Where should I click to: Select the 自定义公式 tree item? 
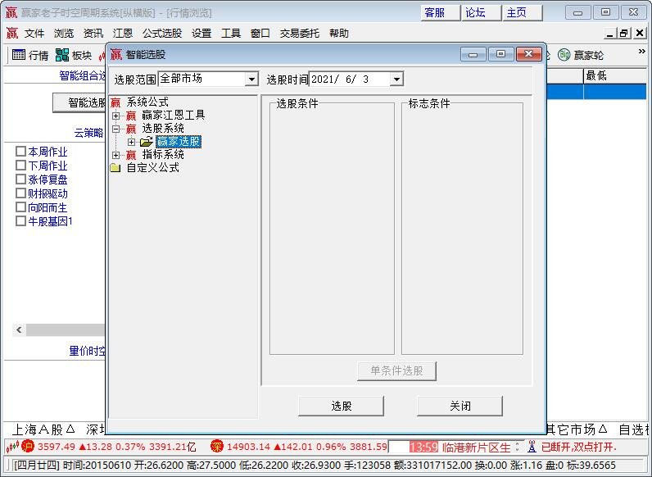point(152,168)
